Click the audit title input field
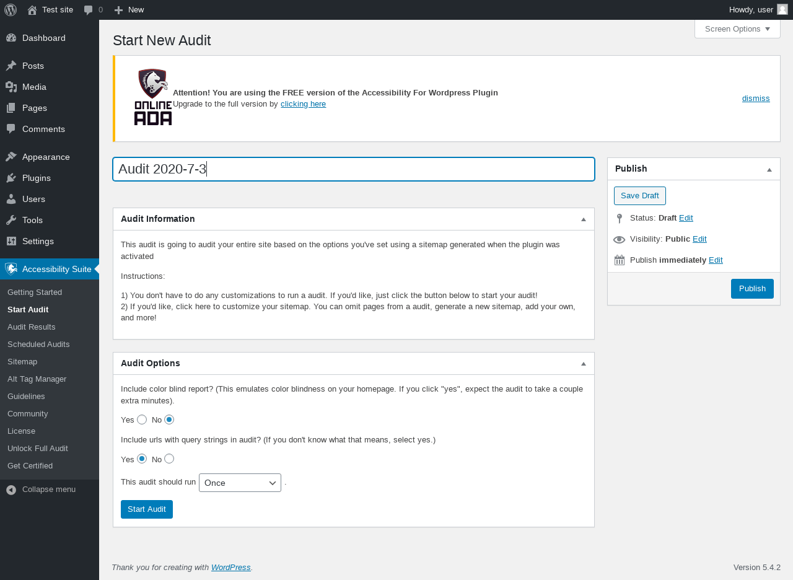The image size is (793, 580). (x=354, y=169)
